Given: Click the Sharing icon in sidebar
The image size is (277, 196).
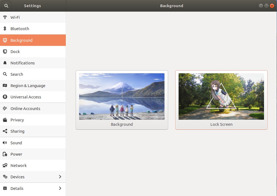Looking at the screenshot, I should 5,131.
